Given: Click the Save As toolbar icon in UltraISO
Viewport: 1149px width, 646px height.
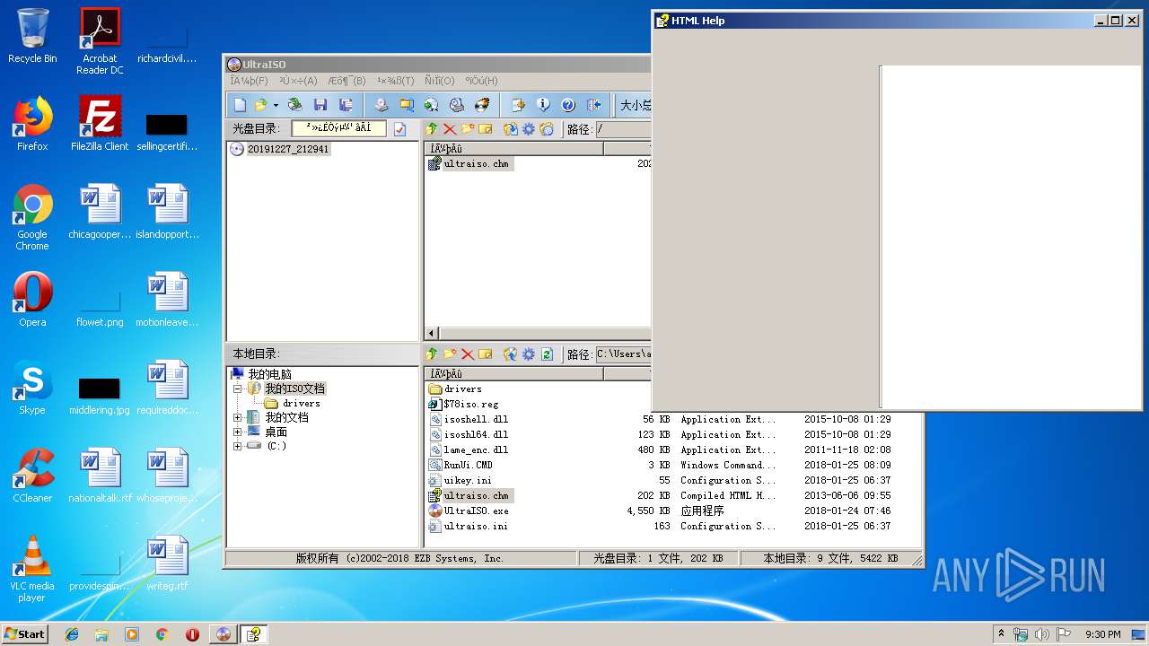Looking at the screenshot, I should [x=346, y=105].
